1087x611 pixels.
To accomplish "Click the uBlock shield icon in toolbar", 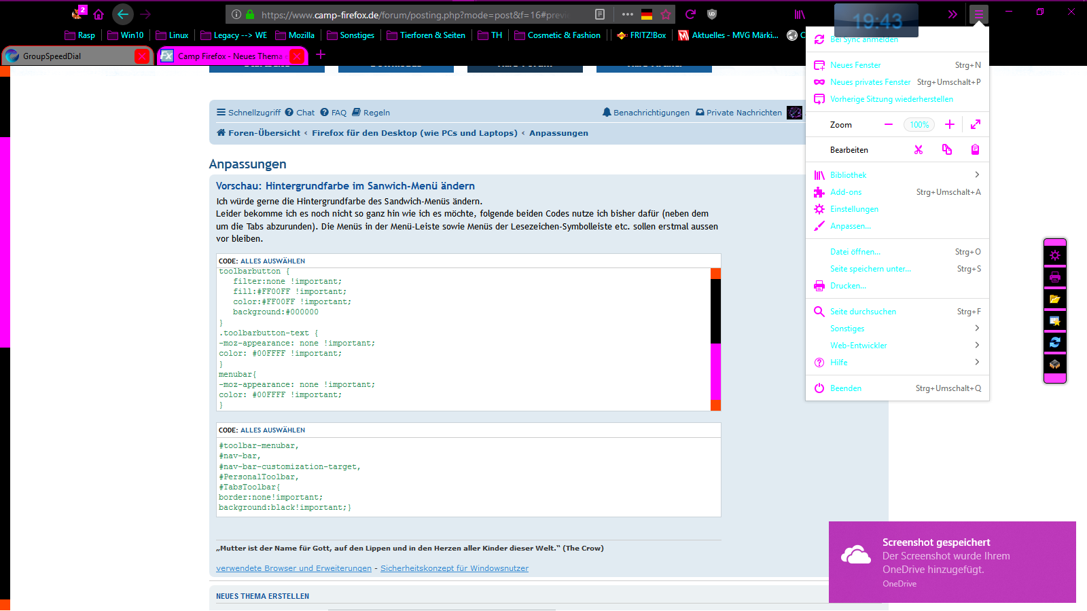I will click(x=712, y=14).
